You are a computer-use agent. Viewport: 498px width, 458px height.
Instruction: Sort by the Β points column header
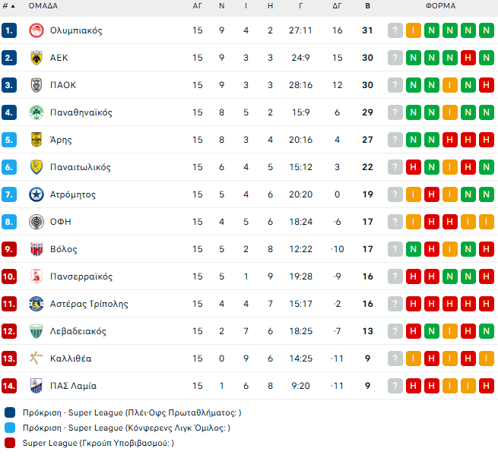pyautogui.click(x=368, y=5)
